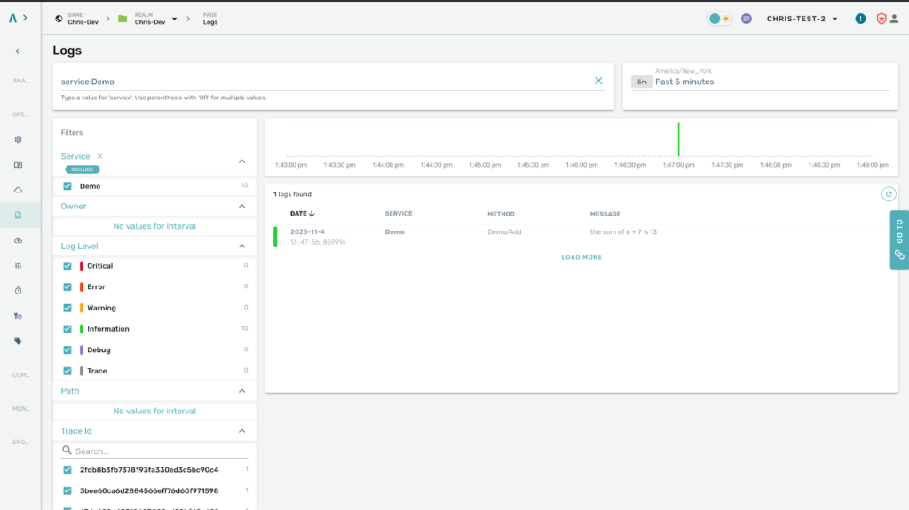Click the blue alert notification icon
The width and height of the screenshot is (909, 510).
pyautogui.click(x=860, y=19)
